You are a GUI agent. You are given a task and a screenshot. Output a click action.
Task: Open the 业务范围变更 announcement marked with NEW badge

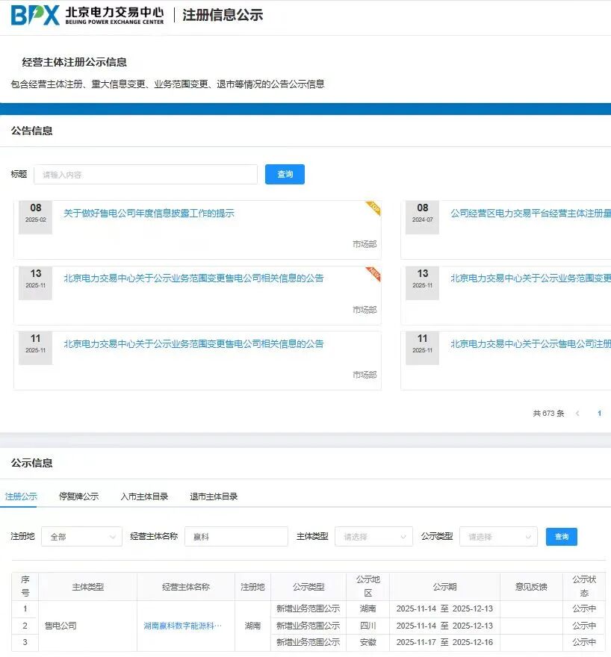point(193,278)
